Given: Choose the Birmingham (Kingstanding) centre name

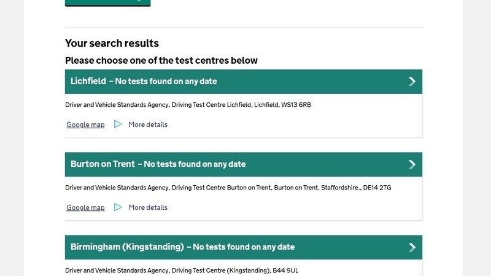Looking at the screenshot, I should tap(127, 247).
